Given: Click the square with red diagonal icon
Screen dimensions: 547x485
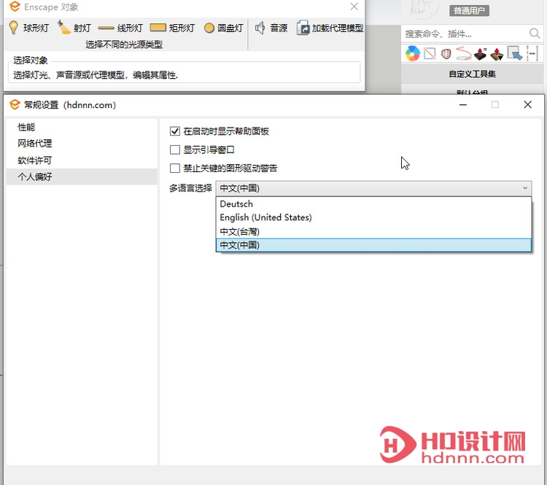Looking at the screenshot, I should [x=430, y=54].
